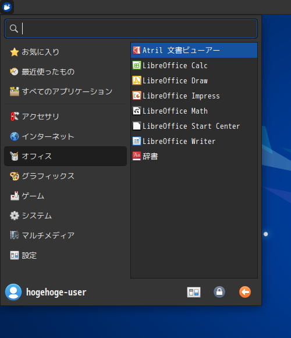Click the lock screen icon
Screen dimensions: 291x338
(219, 292)
